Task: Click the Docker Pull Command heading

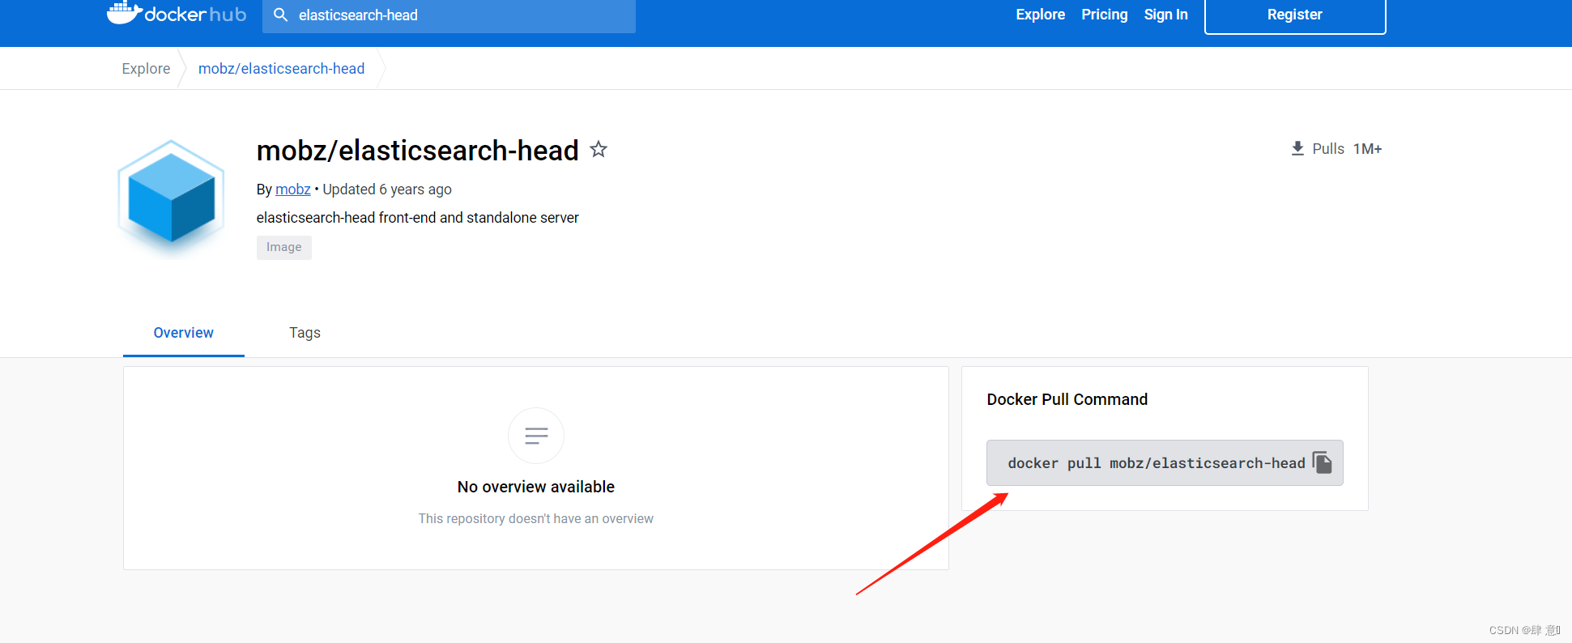Action: (x=1067, y=399)
